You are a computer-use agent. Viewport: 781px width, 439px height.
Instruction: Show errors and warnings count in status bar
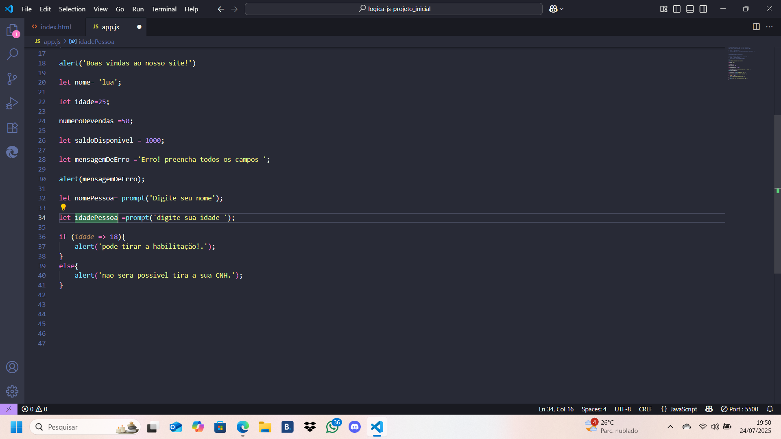tap(35, 409)
